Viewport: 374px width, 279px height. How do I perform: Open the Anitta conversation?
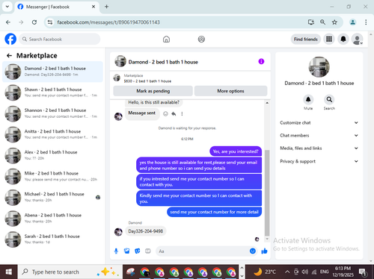pyautogui.click(x=52, y=134)
